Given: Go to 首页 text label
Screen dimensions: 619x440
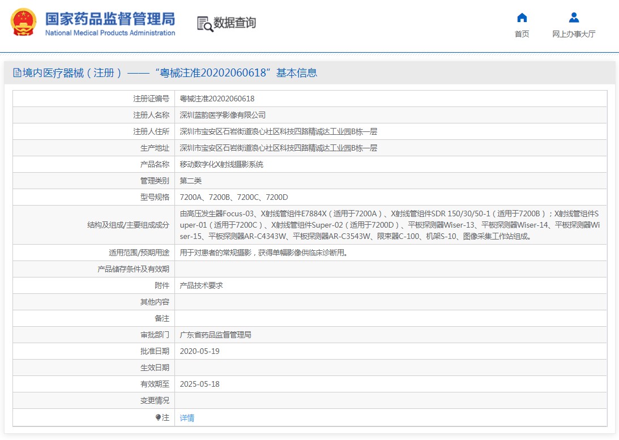Looking at the screenshot, I should [522, 34].
